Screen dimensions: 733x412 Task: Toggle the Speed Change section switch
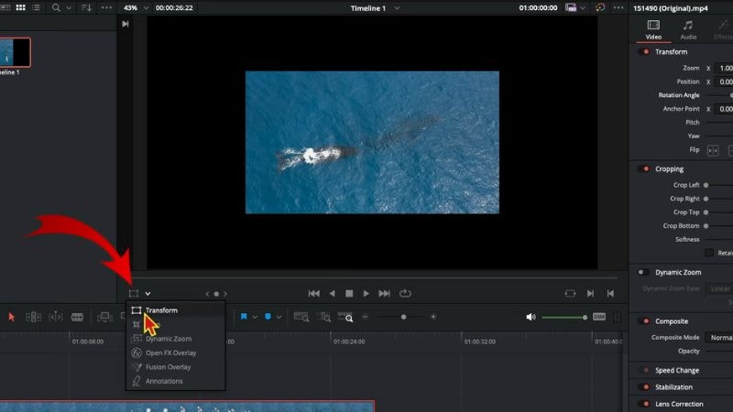[x=645, y=370]
